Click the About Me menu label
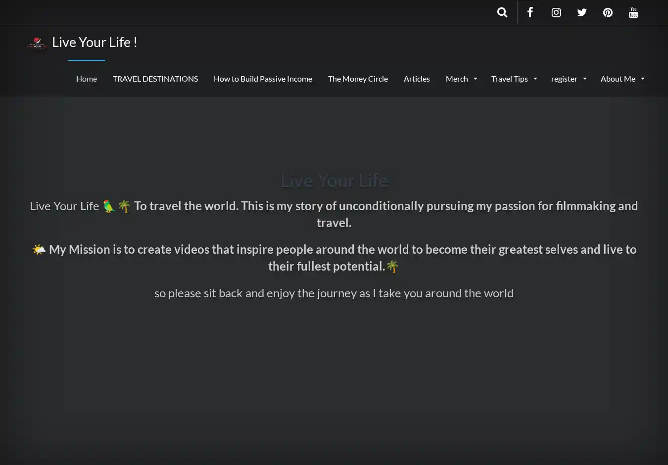The image size is (668, 465). pos(618,79)
